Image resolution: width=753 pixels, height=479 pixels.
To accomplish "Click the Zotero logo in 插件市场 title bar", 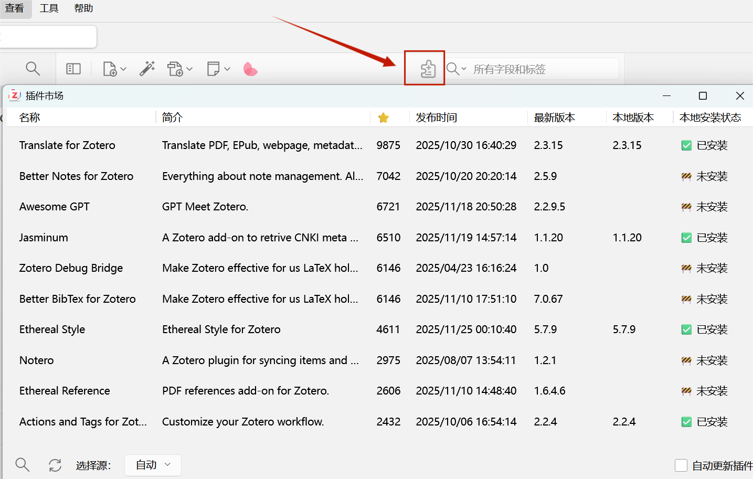I will 15,95.
